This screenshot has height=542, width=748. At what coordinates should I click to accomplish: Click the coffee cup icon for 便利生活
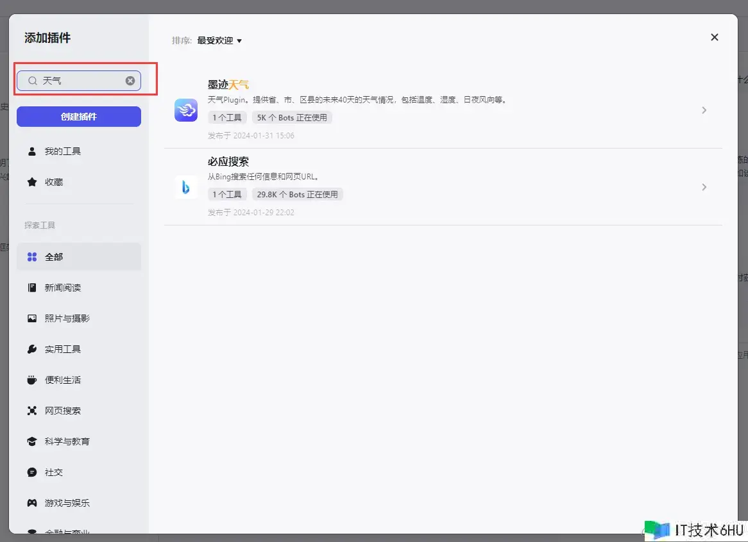(x=32, y=380)
